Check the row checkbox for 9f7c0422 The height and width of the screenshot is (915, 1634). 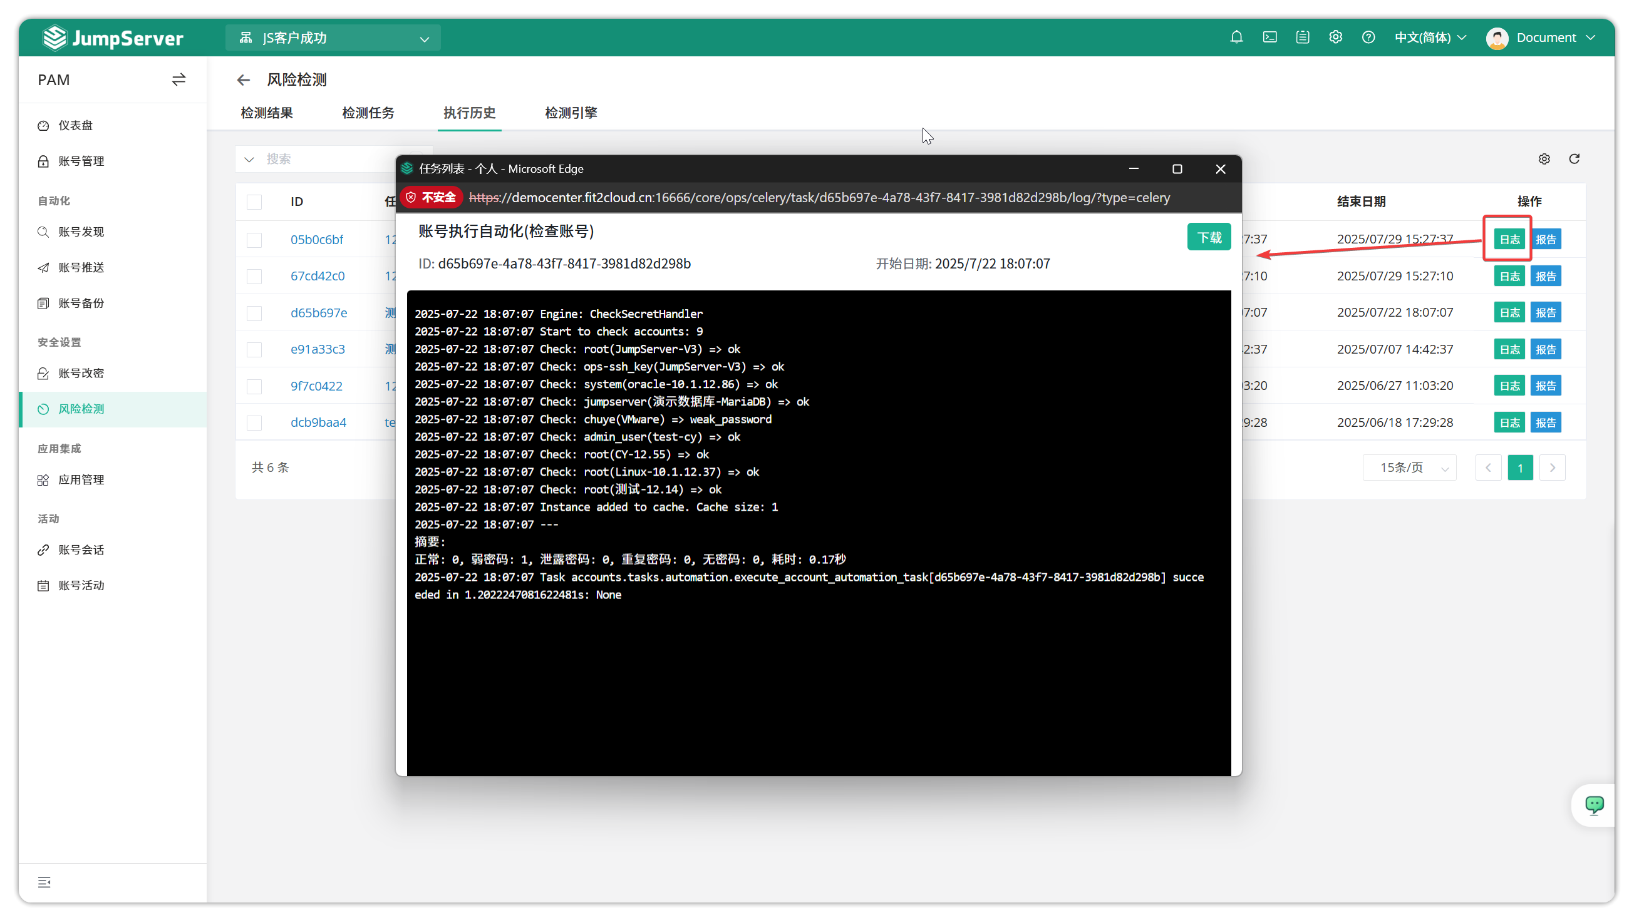(x=254, y=386)
